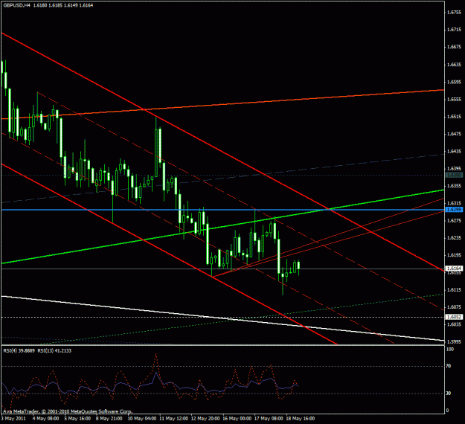The height and width of the screenshot is (424, 465).
Task: Click the 10 May 04:00 time label
Action: coord(142,419)
